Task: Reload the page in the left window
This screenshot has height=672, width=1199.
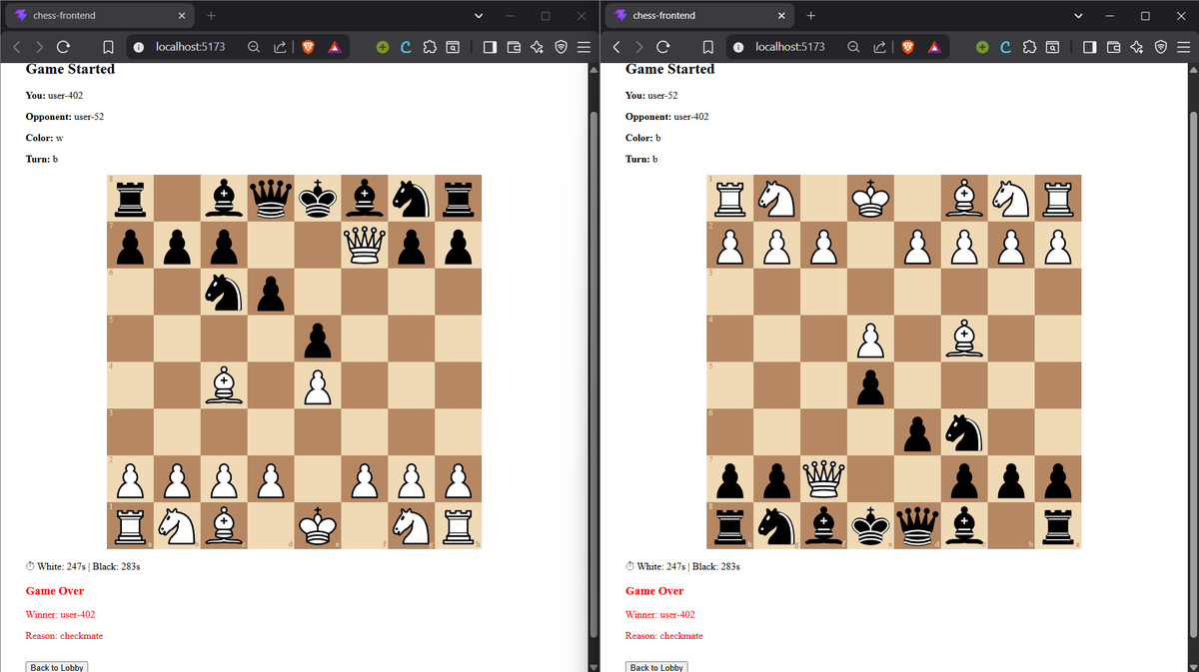Action: coord(63,47)
